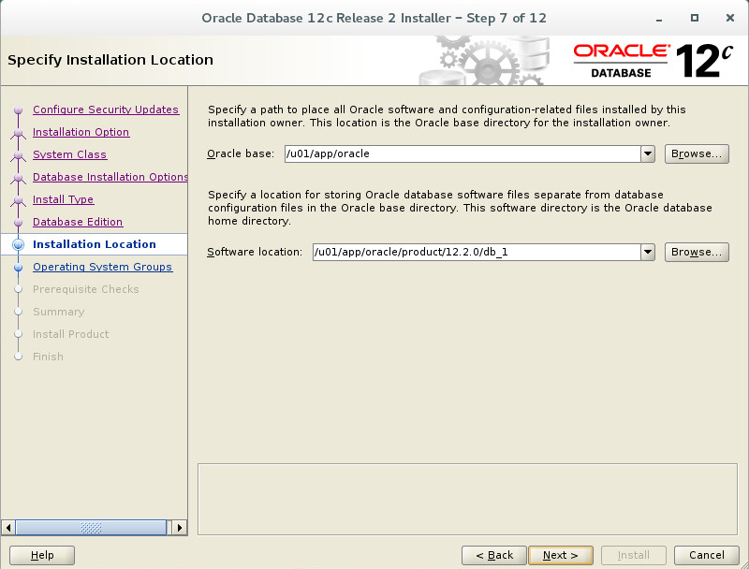Return to Database Edition step
The height and width of the screenshot is (569, 749).
(78, 222)
